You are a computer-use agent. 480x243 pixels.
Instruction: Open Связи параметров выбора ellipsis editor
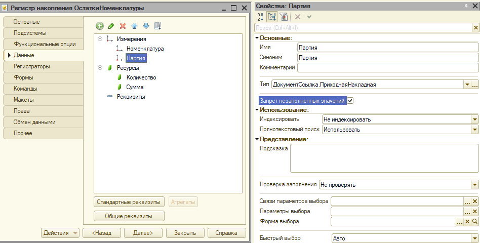(467, 201)
